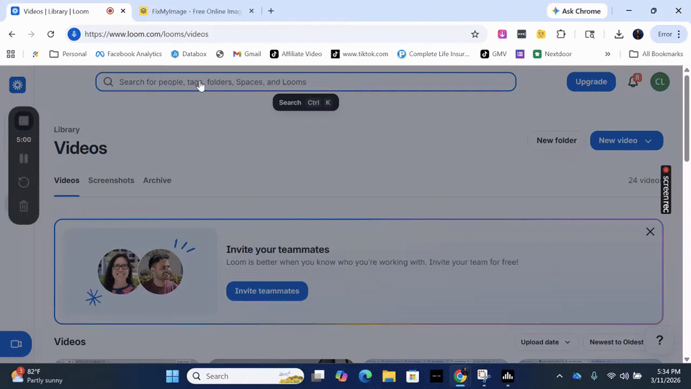Screen dimensions: 691x389
Task: Open the taskbar clock and date
Action: tap(665, 375)
